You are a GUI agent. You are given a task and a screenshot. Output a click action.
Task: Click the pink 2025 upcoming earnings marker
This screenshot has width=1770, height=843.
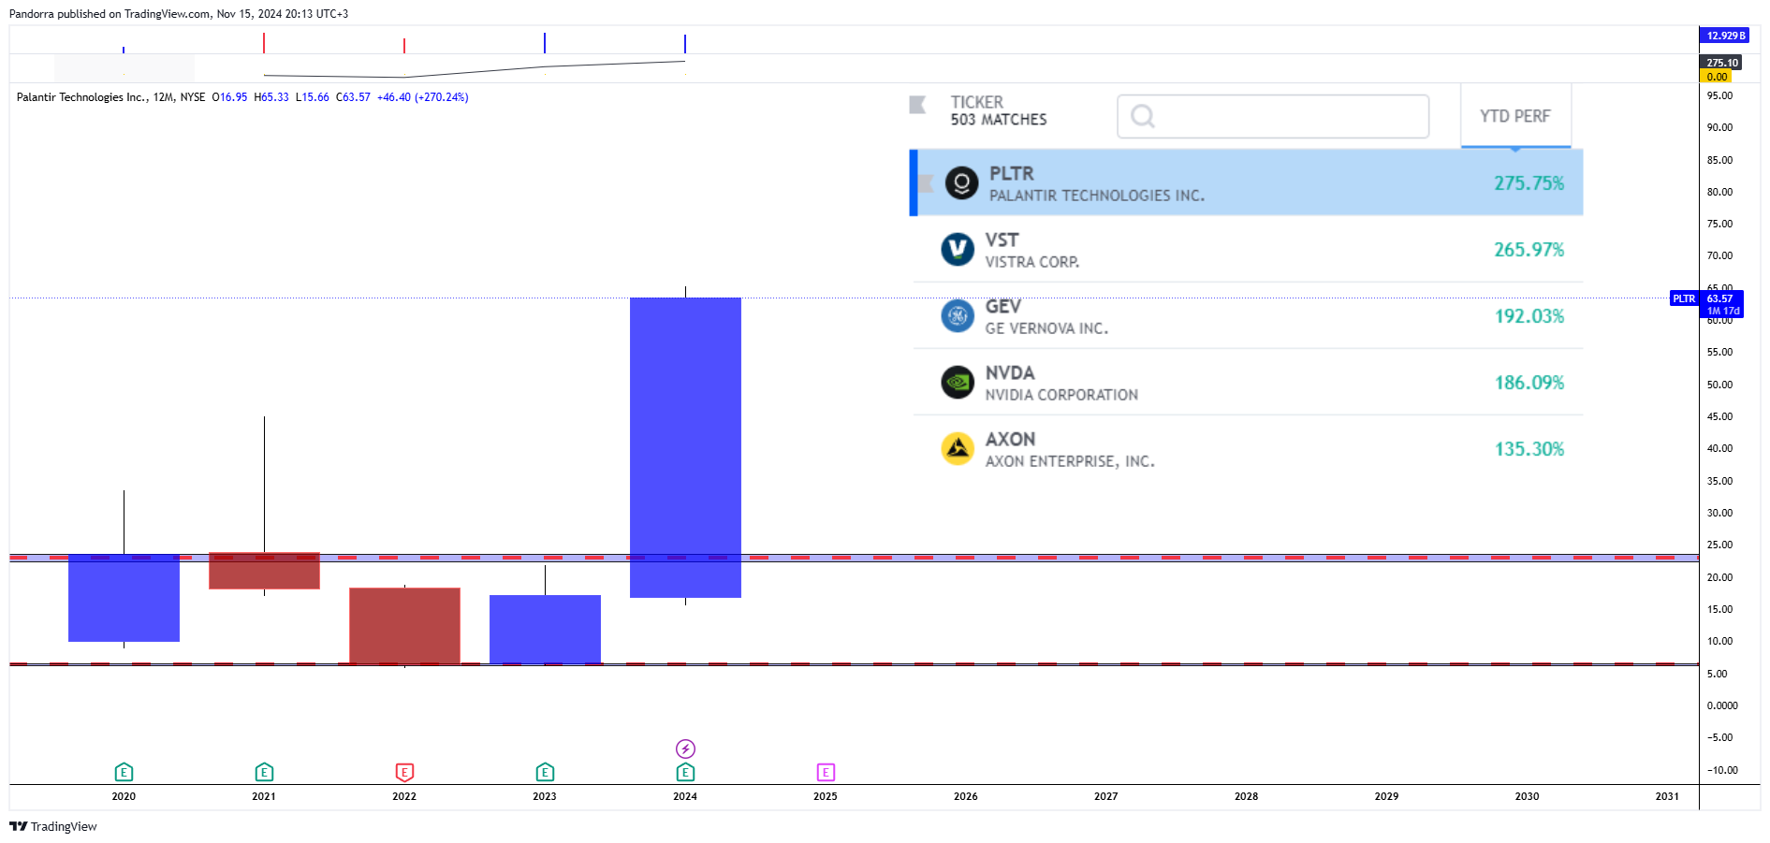(x=826, y=772)
